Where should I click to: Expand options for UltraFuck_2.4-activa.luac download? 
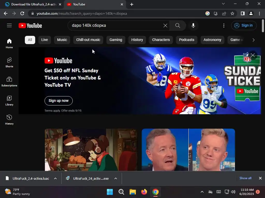point(55,178)
